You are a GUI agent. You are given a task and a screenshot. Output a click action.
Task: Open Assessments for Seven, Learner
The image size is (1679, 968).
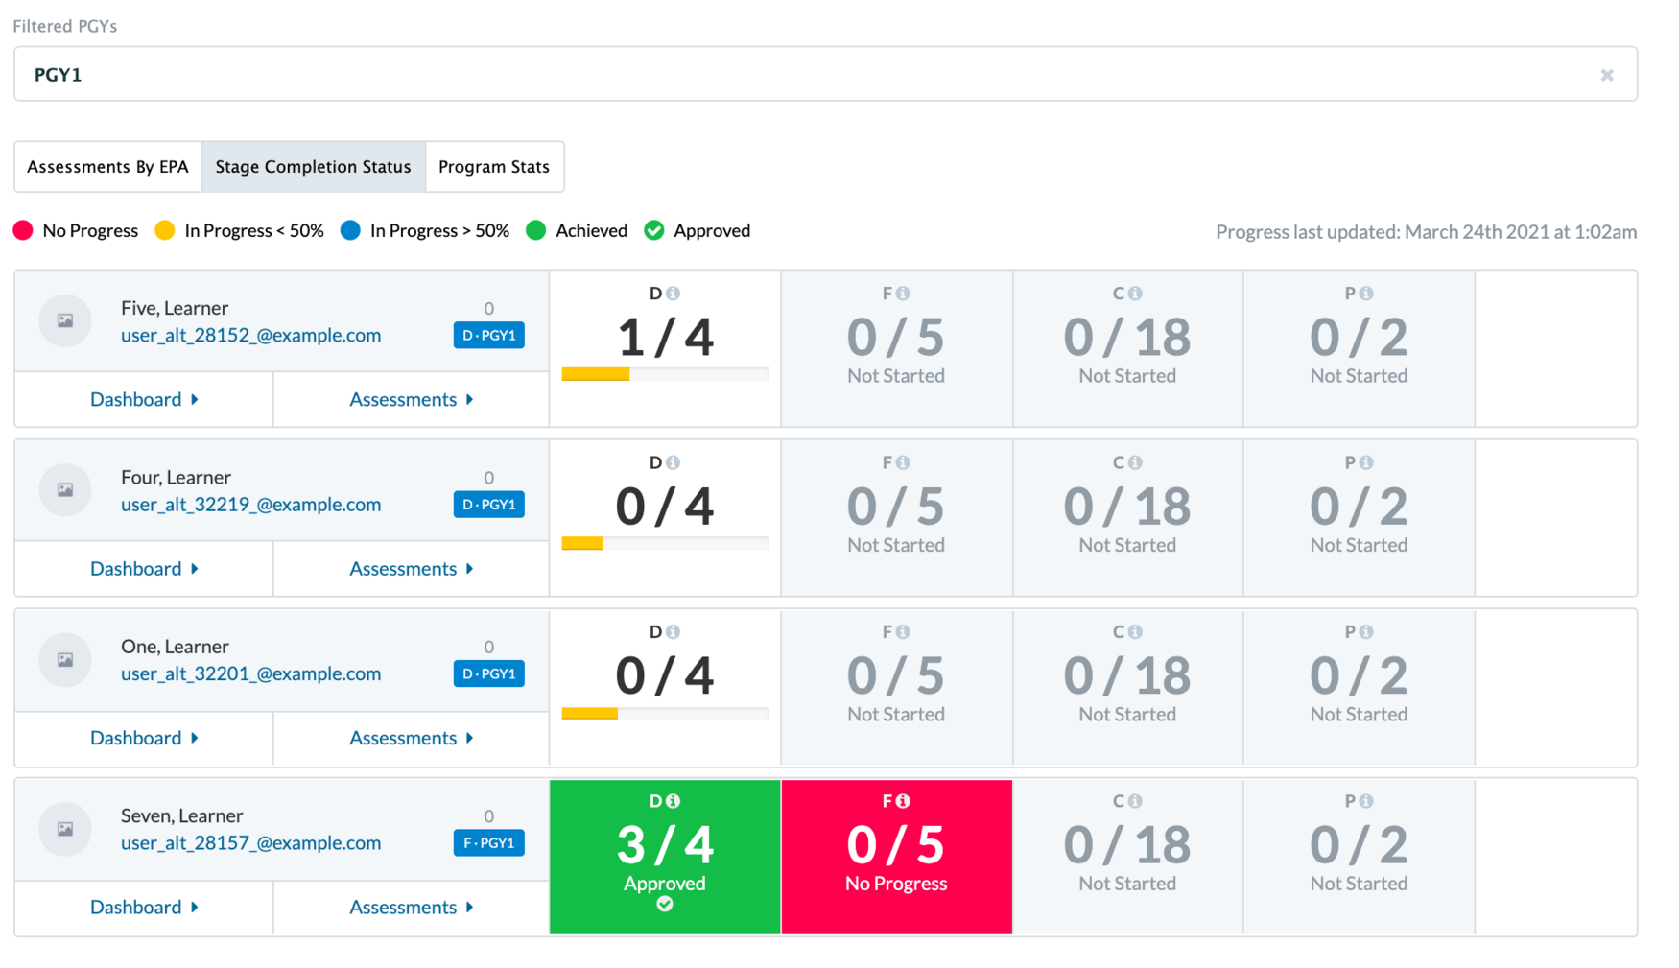click(412, 908)
